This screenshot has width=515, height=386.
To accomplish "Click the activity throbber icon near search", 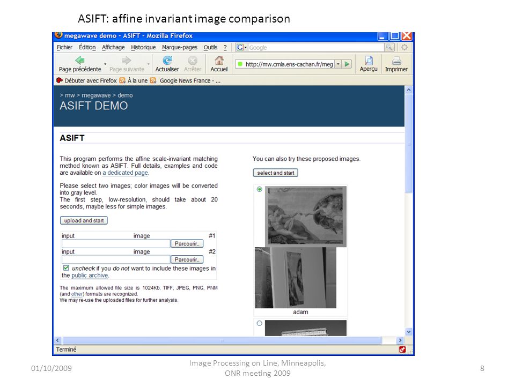I will click(x=404, y=47).
